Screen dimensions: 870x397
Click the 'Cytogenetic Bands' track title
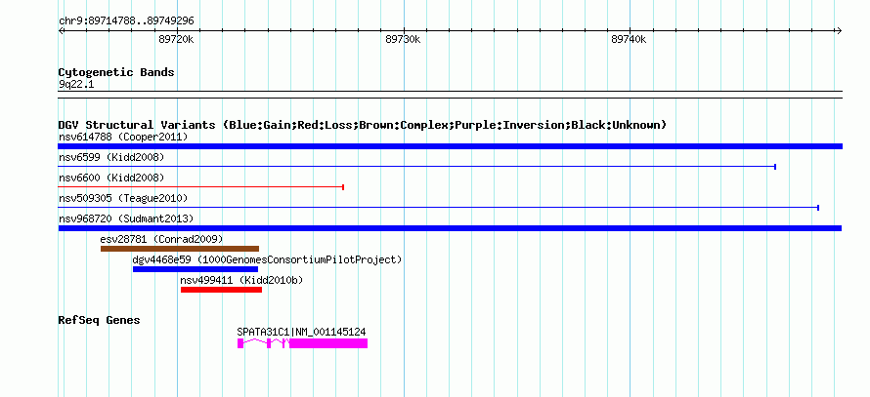coord(116,72)
